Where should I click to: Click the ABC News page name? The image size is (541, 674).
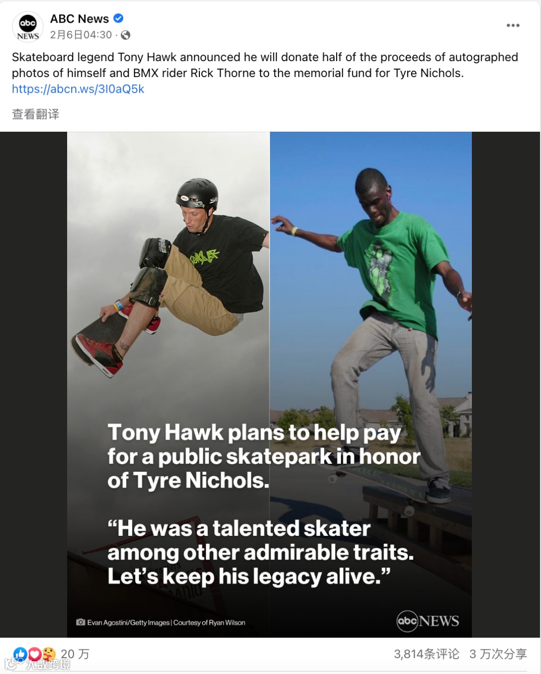pyautogui.click(x=79, y=19)
